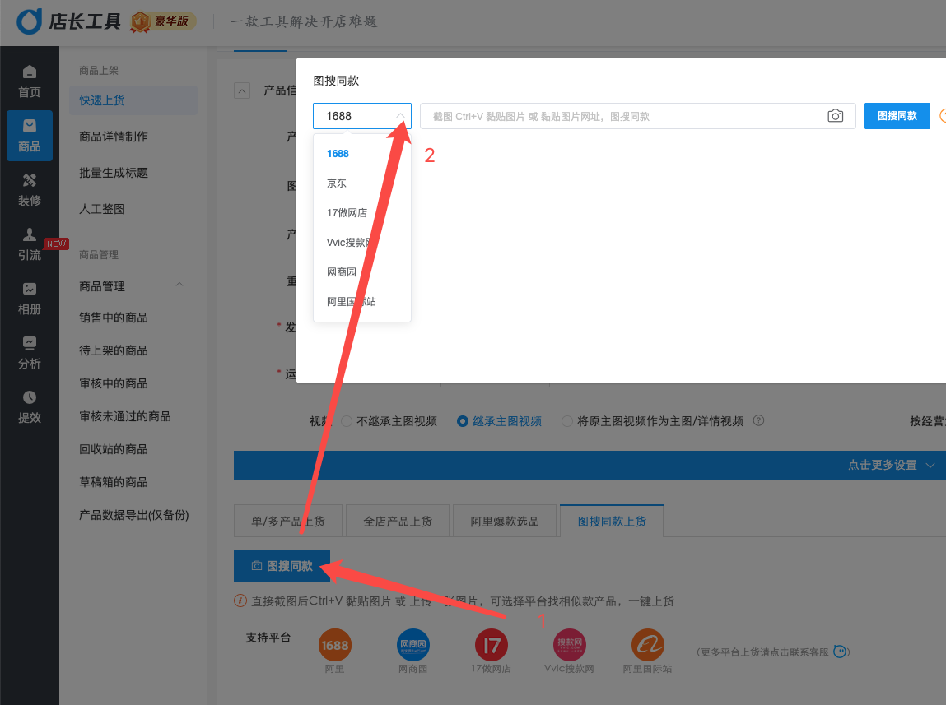Viewport: 946px width, 705px height.
Task: Choose Vvic搜款网 in the dropdown list
Action: click(362, 242)
